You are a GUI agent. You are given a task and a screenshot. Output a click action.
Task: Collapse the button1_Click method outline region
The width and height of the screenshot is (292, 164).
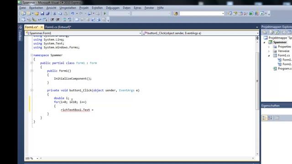point(31,90)
